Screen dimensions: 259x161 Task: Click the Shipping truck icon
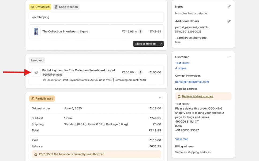pos(34,17)
